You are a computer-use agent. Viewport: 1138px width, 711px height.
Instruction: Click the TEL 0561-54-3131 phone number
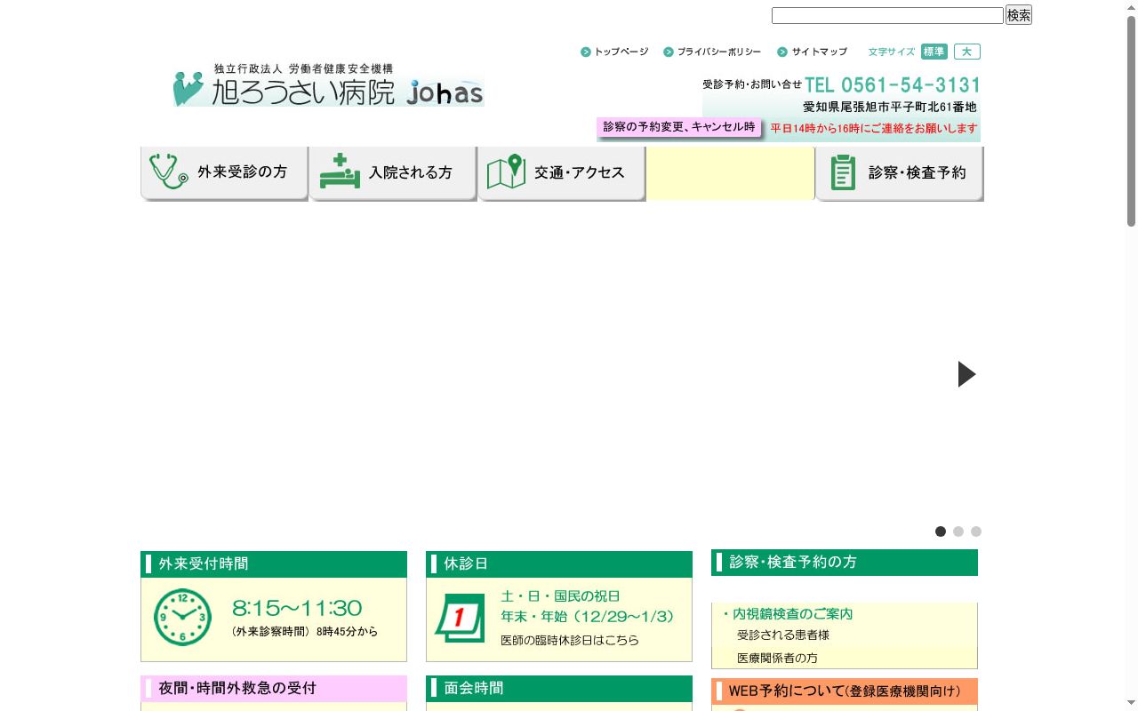893,85
